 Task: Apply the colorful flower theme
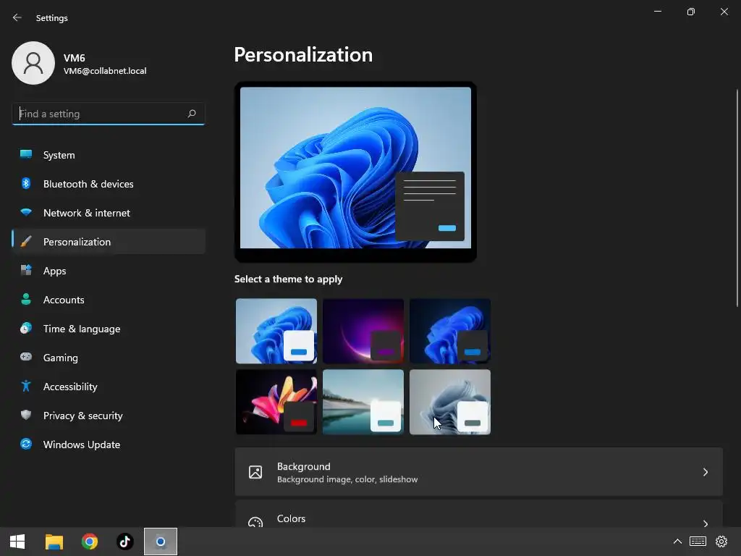pyautogui.click(x=276, y=402)
